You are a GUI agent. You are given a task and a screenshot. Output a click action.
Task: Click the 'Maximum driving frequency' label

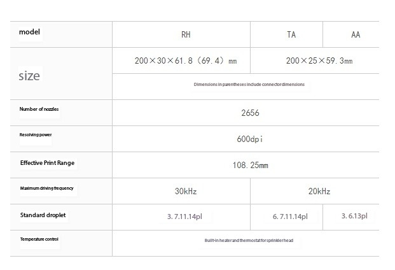47,188
